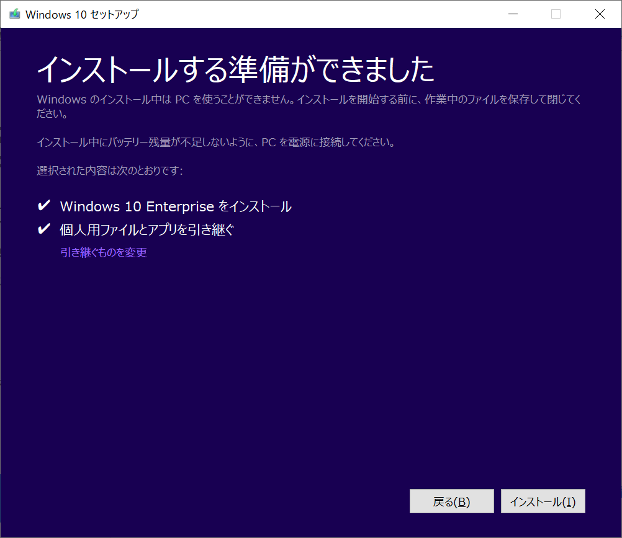This screenshot has height=538, width=622.
Task: Click the battery notice about connecting PC to 電源
Action: point(216,142)
